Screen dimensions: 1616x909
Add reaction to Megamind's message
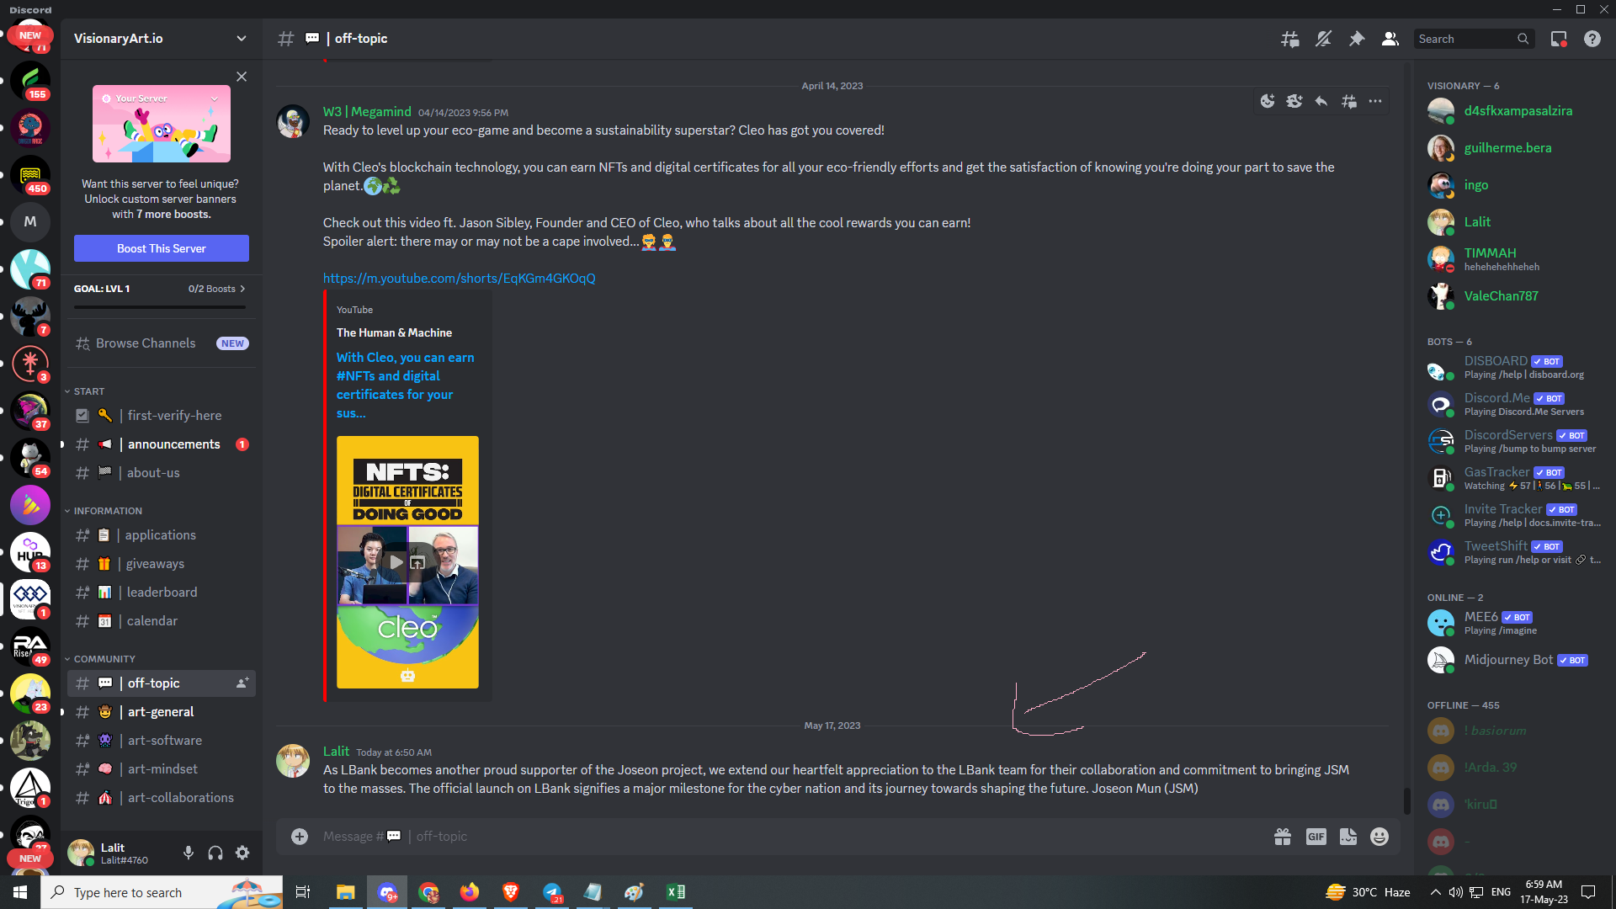1268,101
